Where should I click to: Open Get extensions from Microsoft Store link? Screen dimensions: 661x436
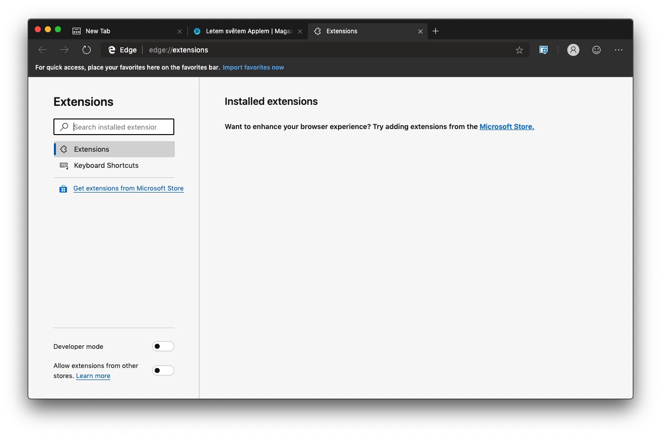click(128, 189)
